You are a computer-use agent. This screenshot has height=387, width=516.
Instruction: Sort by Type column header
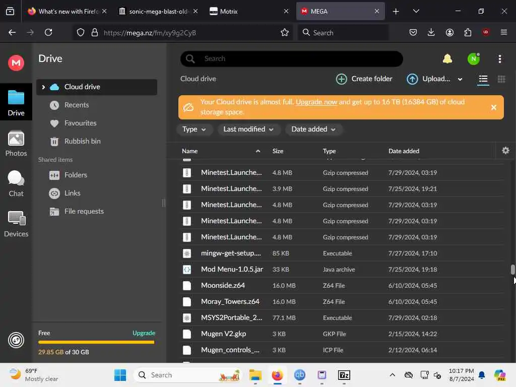[329, 151]
